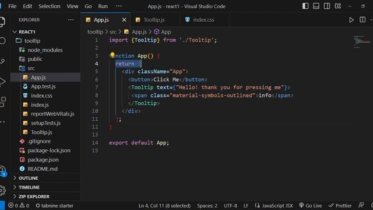Change the Spaces: 2 indentation setting
This screenshot has width=373, height=210.
coord(207,206)
